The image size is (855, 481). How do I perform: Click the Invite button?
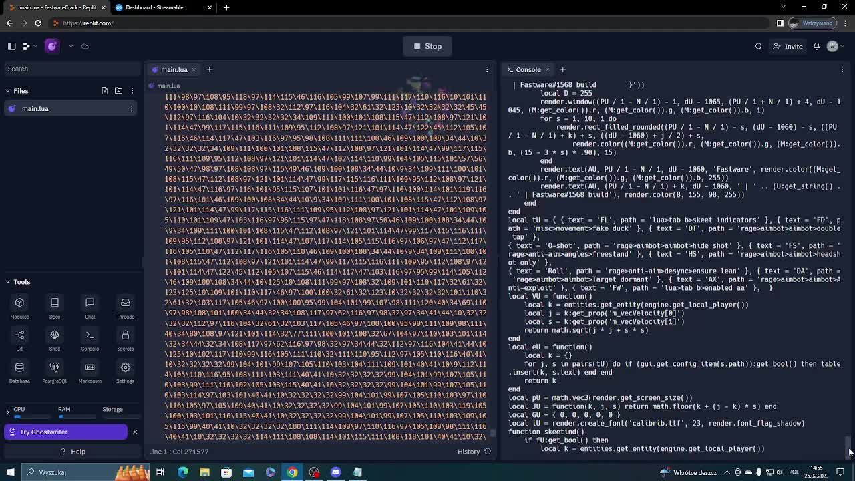(x=788, y=46)
